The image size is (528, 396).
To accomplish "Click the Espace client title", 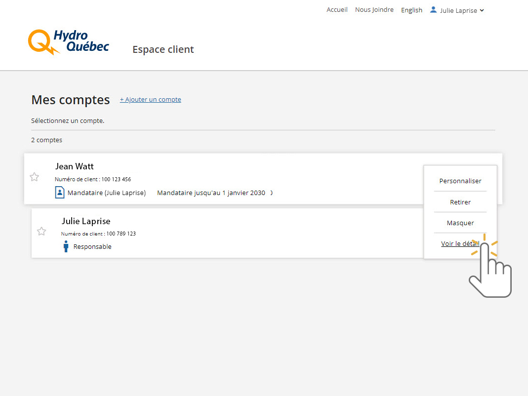I will 163,49.
